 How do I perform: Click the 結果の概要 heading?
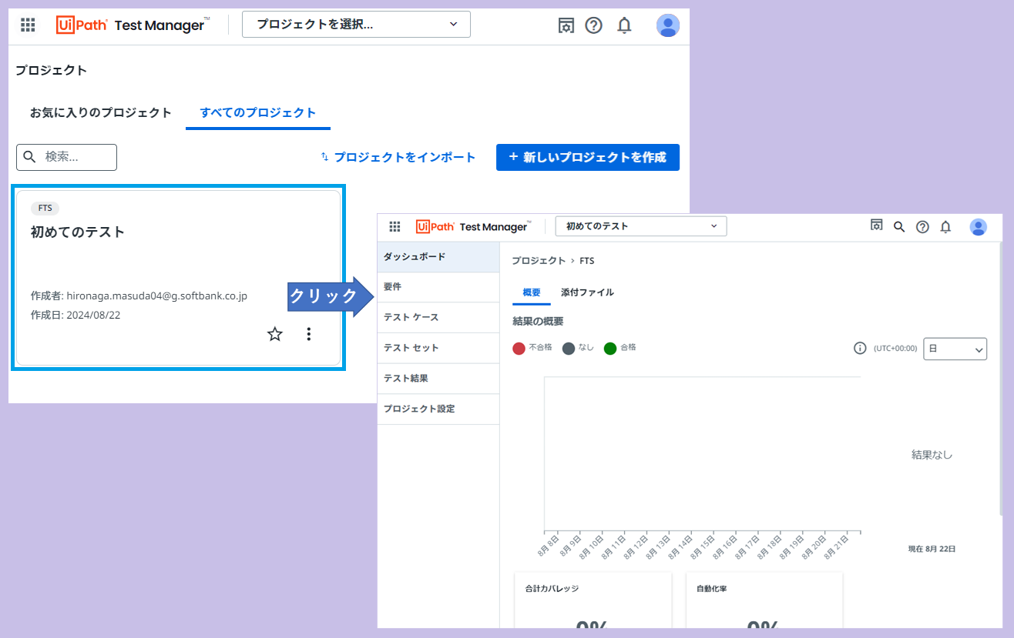538,321
